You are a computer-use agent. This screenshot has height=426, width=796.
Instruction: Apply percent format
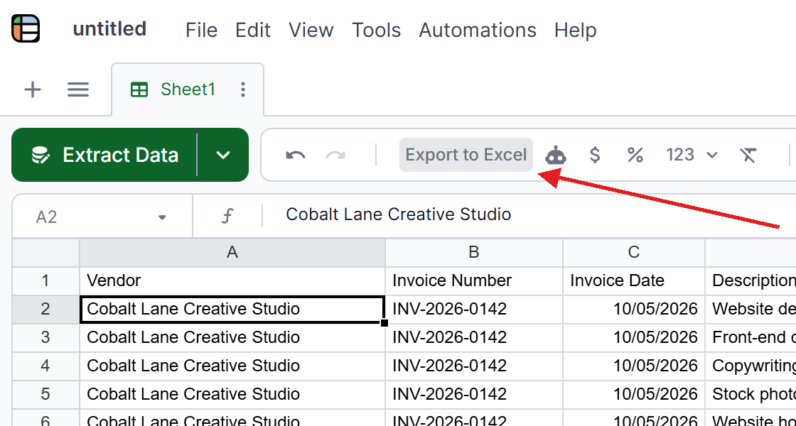[x=635, y=155]
